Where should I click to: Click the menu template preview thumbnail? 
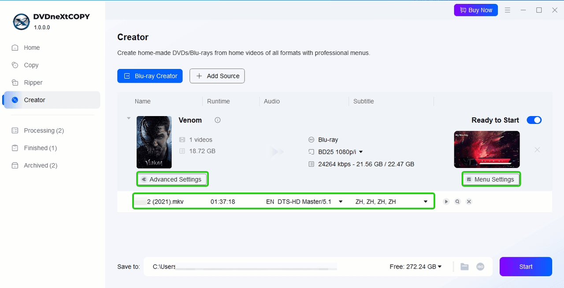point(487,149)
